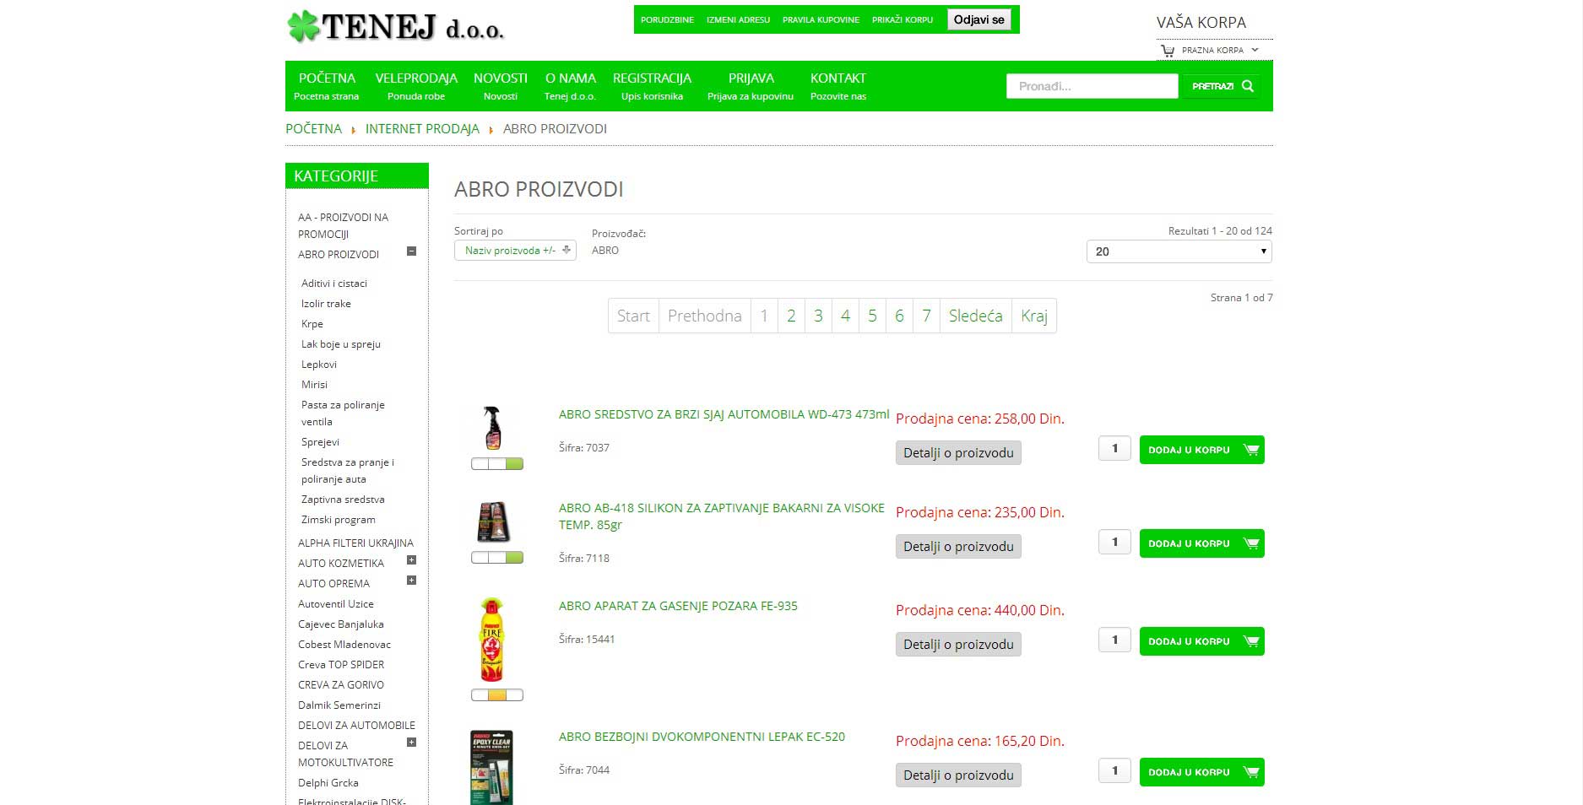1583x805 pixels.
Task: Click the Odjavi se logout button
Action: 979,19
